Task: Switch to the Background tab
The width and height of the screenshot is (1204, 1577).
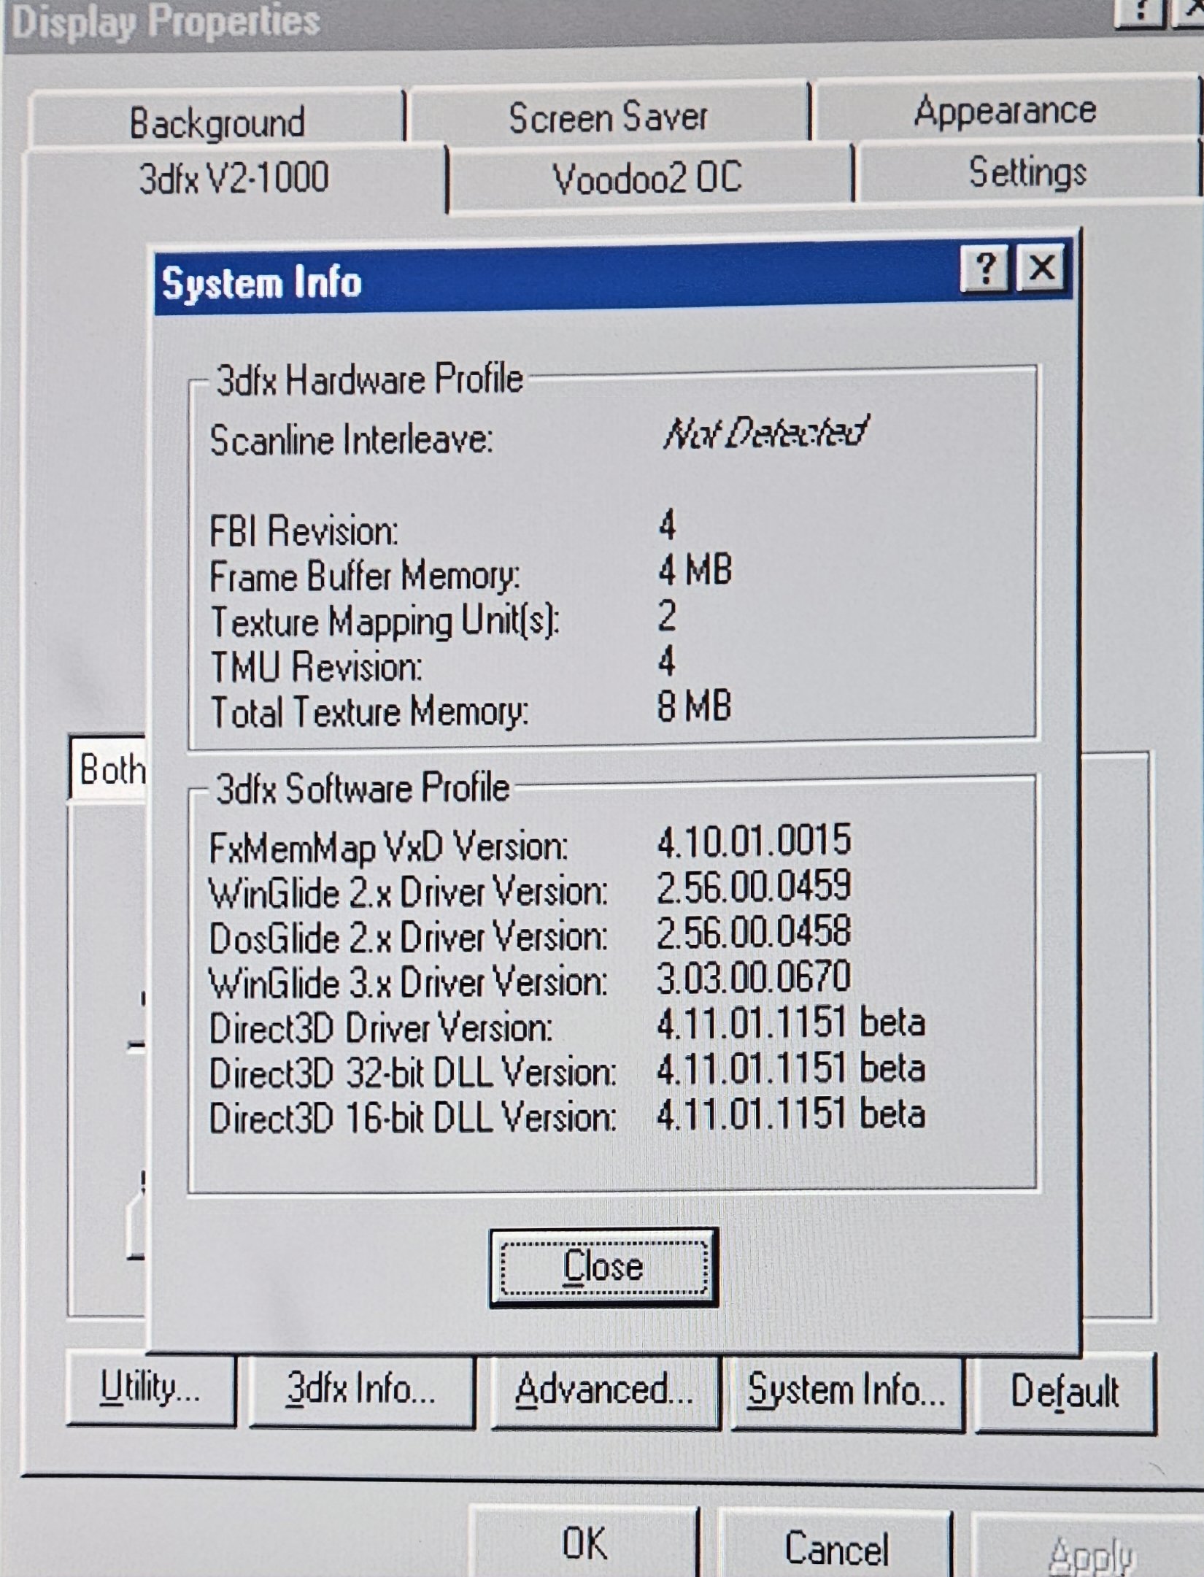Action: pyautogui.click(x=217, y=121)
